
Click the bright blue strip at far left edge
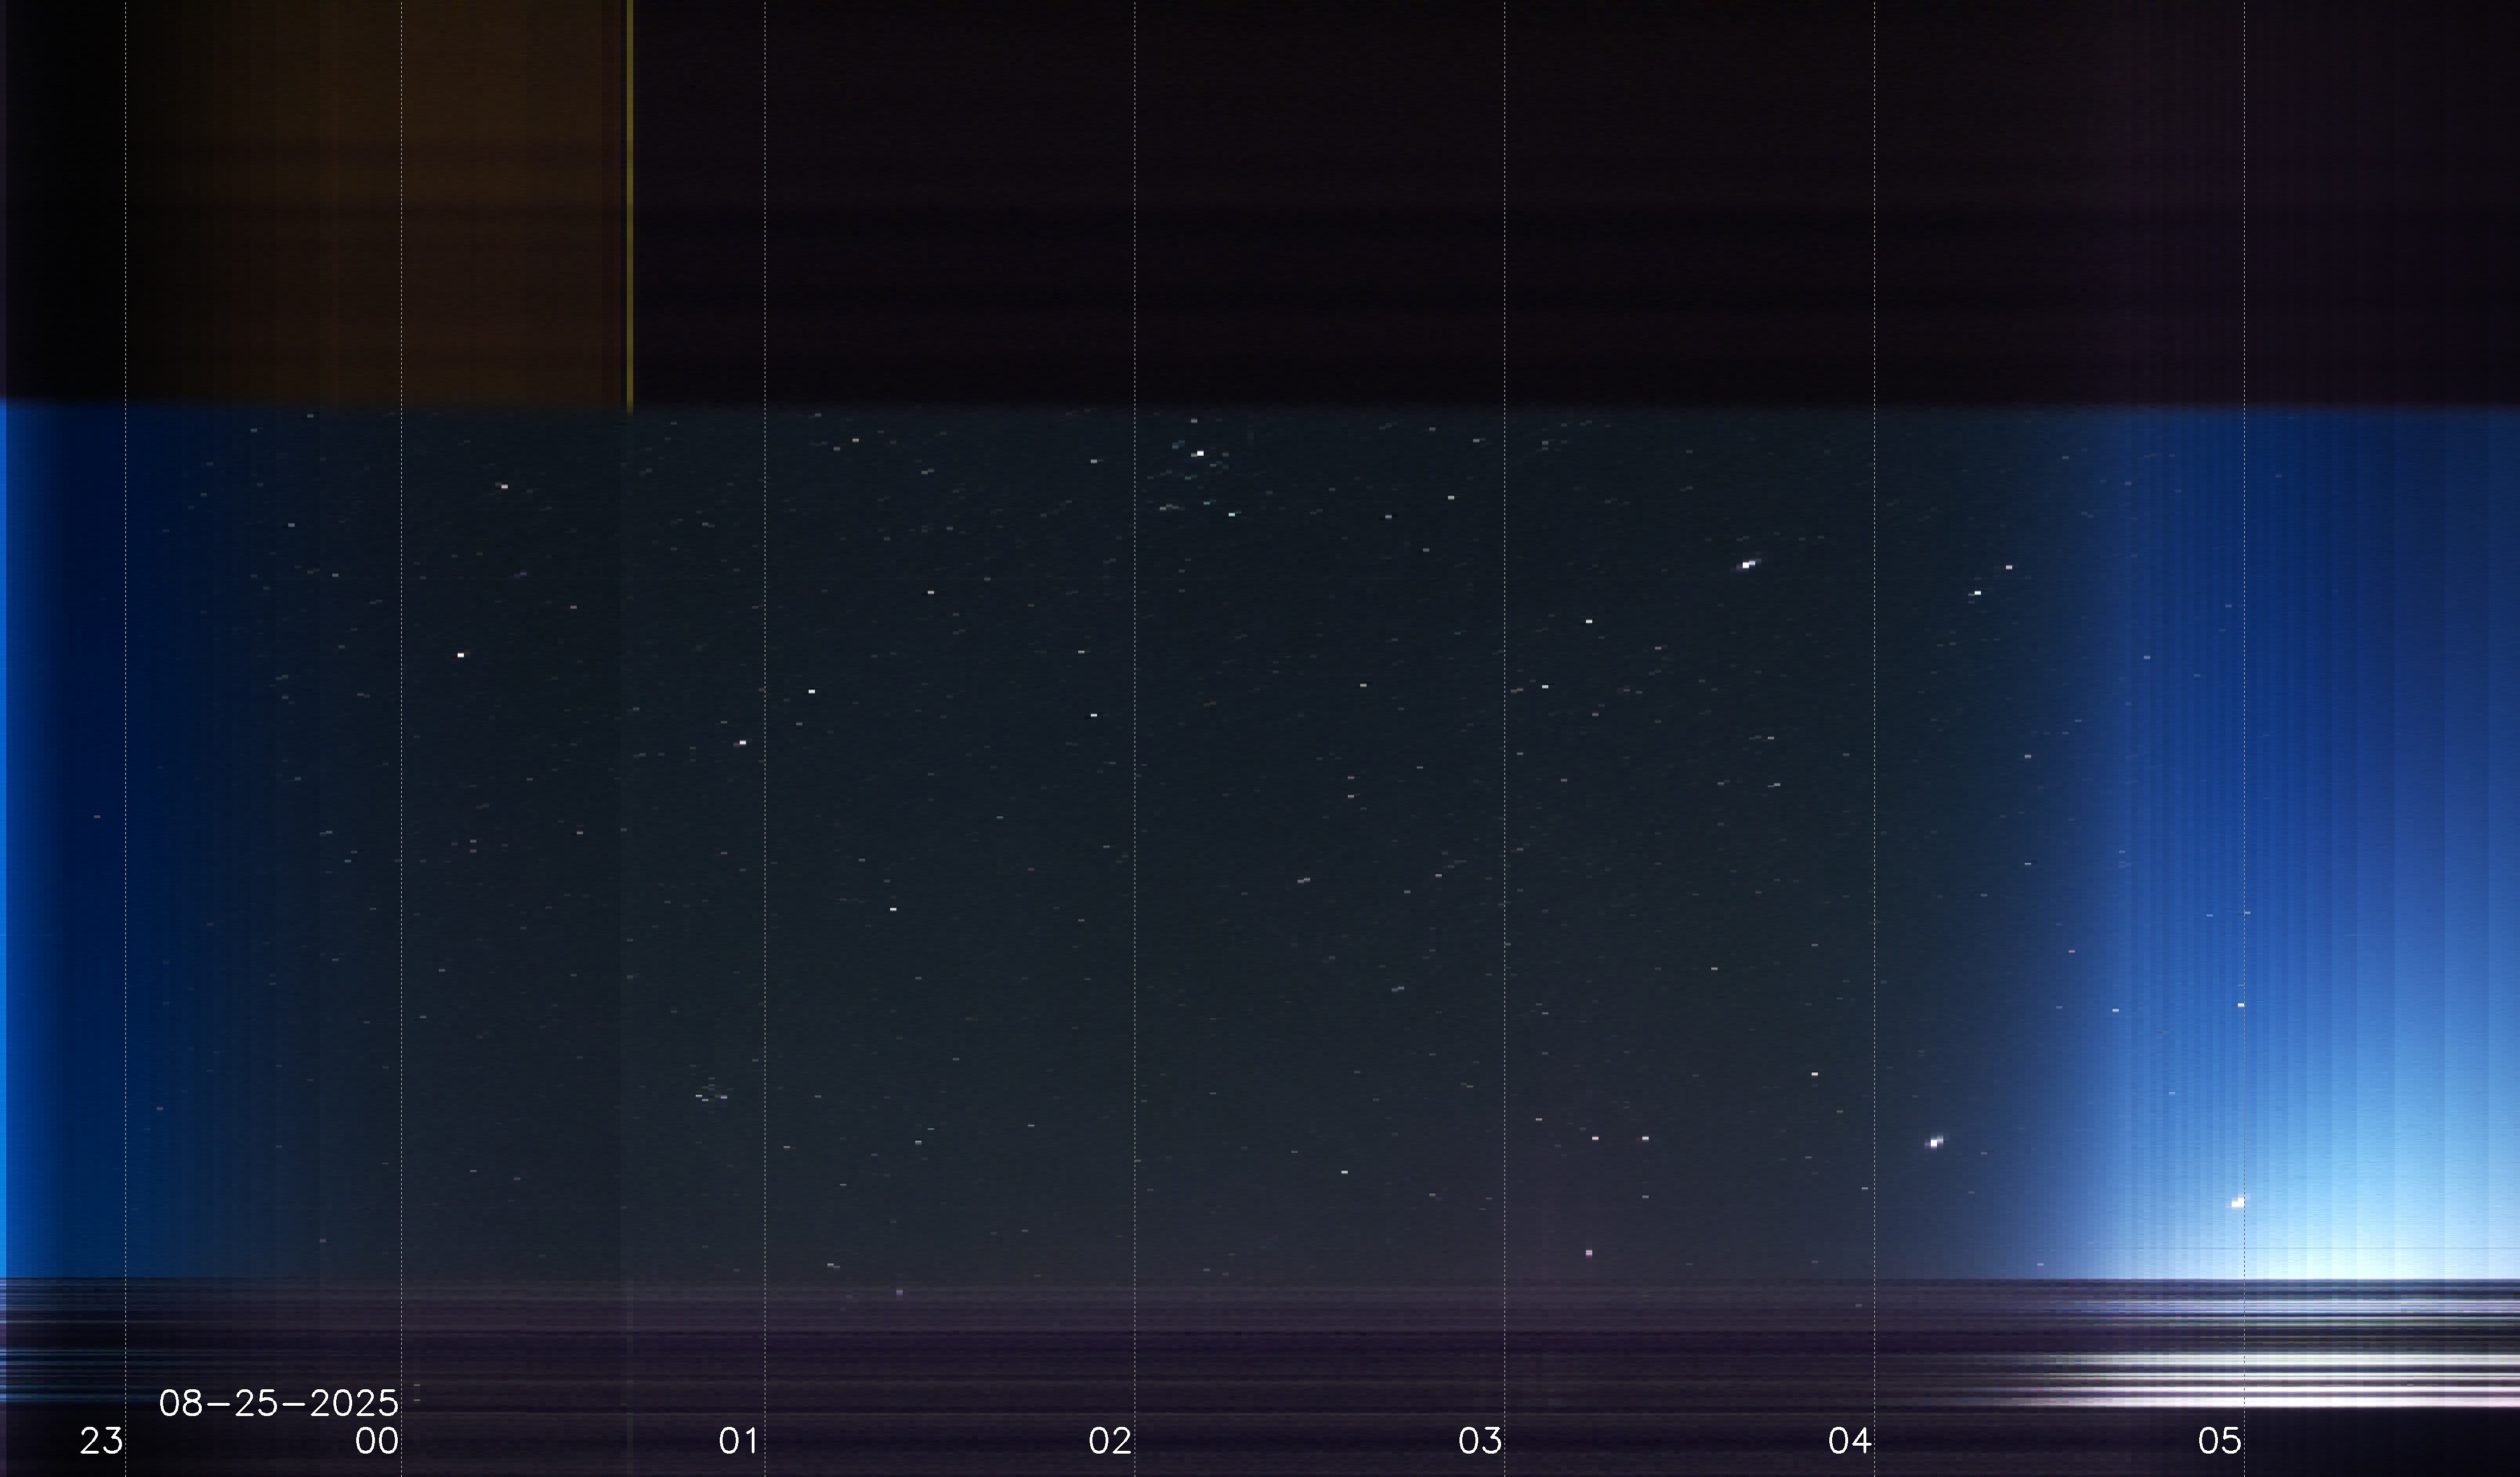point(3,840)
